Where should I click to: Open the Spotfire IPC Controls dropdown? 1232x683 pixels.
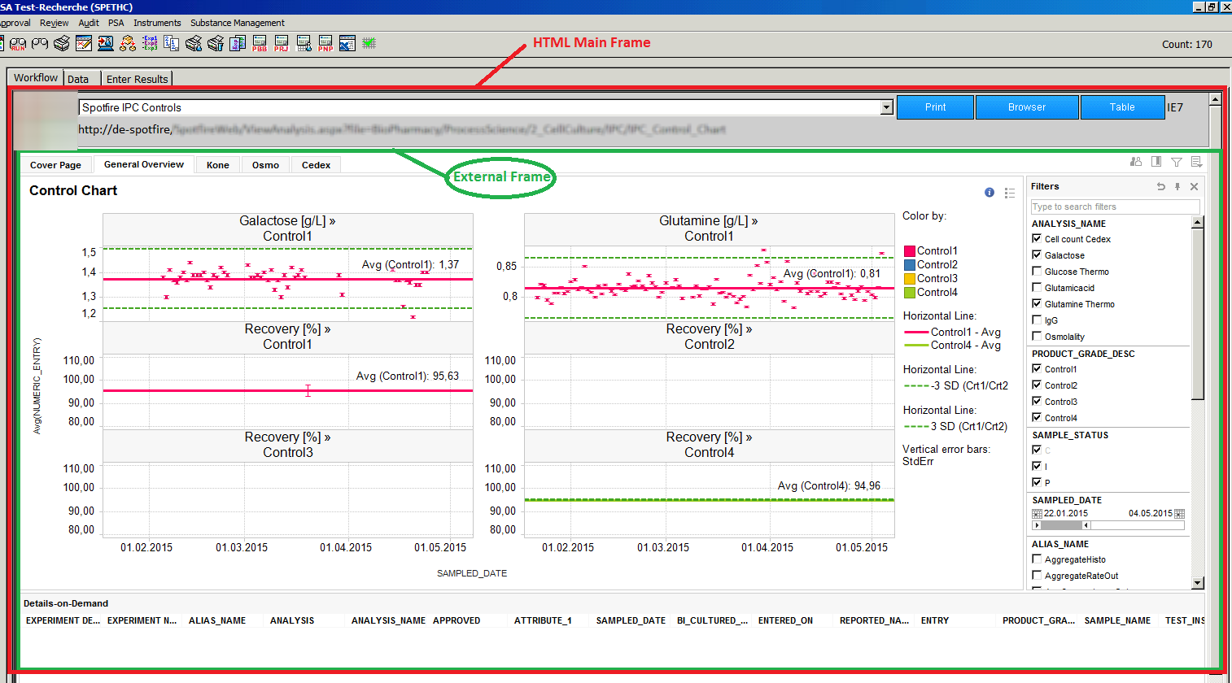pos(885,107)
